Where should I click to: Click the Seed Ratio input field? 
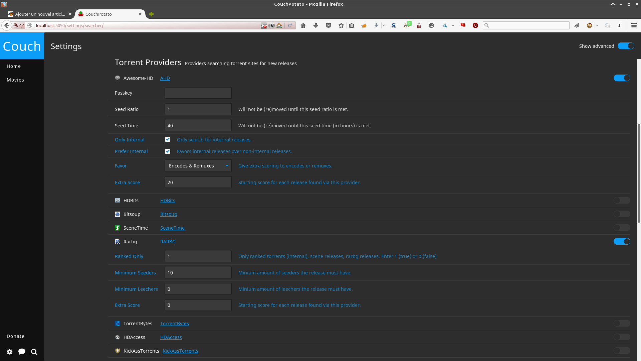[198, 109]
